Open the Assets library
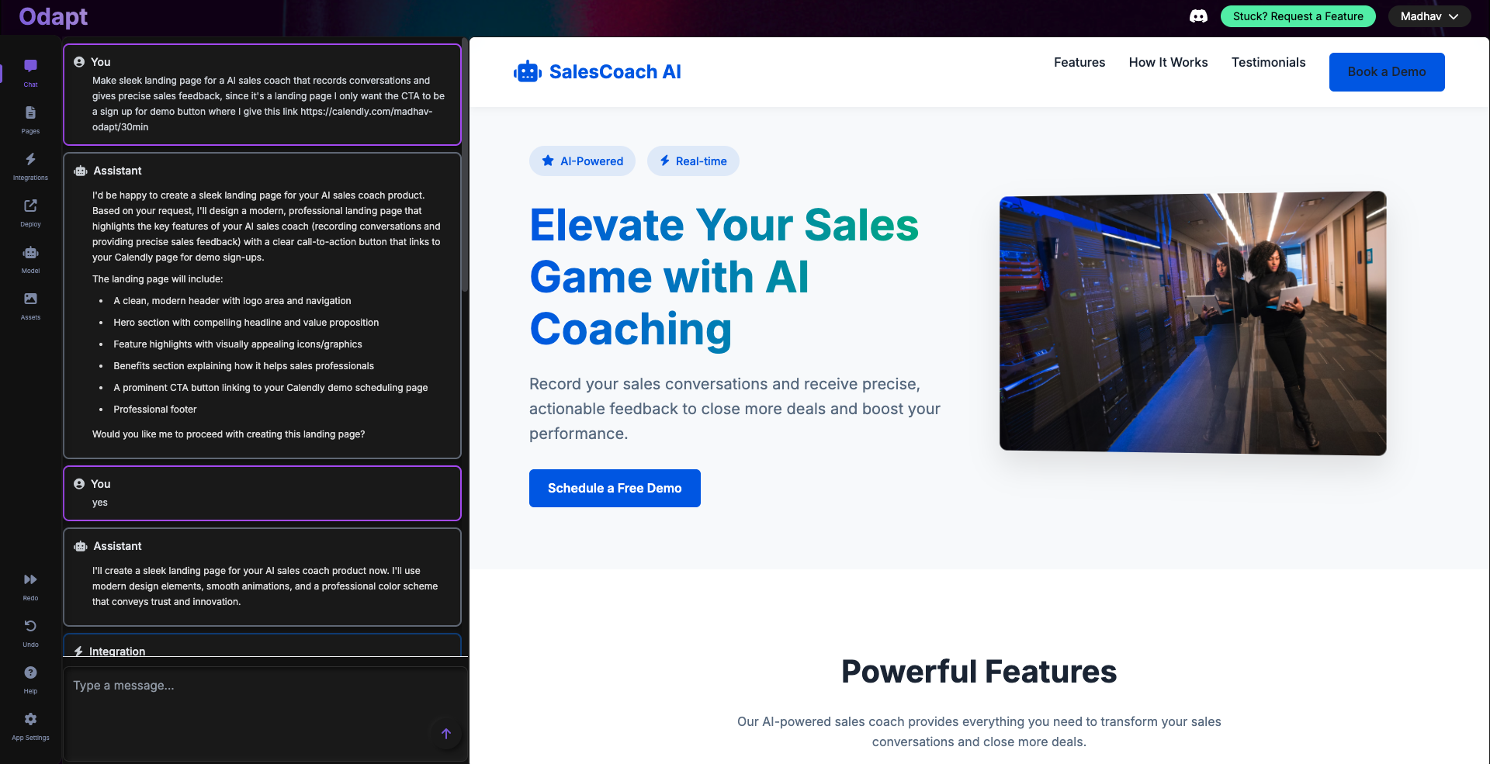The image size is (1490, 764). pos(30,304)
